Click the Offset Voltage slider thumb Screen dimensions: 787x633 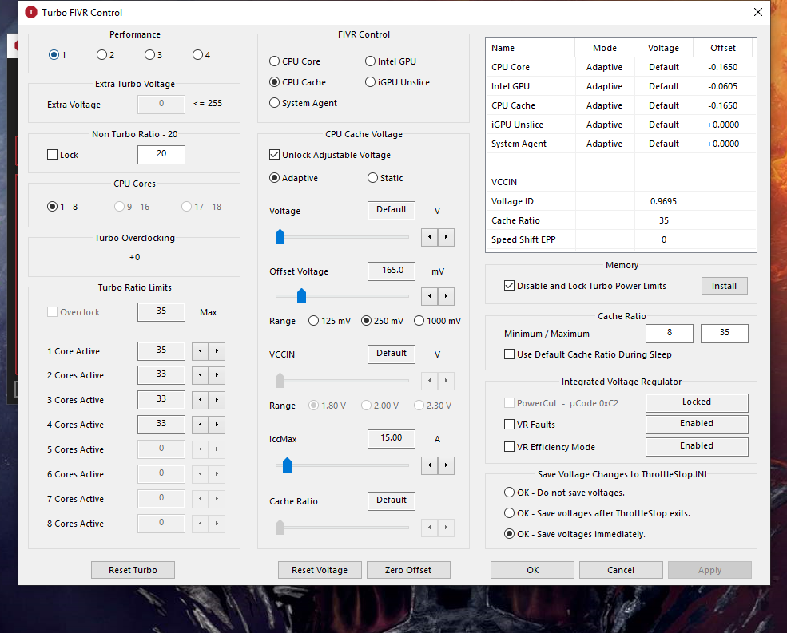click(301, 296)
